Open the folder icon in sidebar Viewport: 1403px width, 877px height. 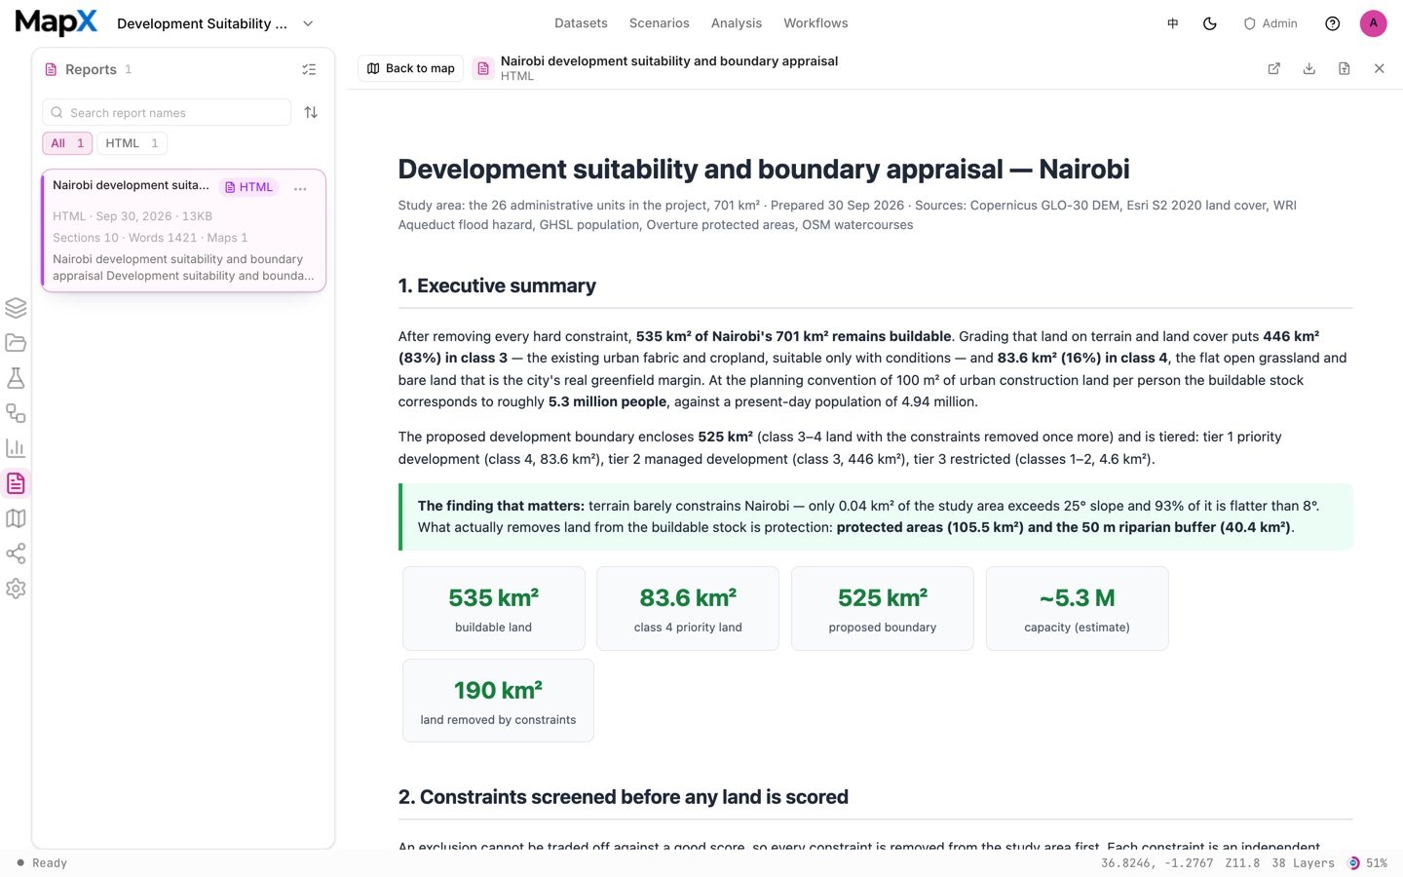(x=16, y=343)
